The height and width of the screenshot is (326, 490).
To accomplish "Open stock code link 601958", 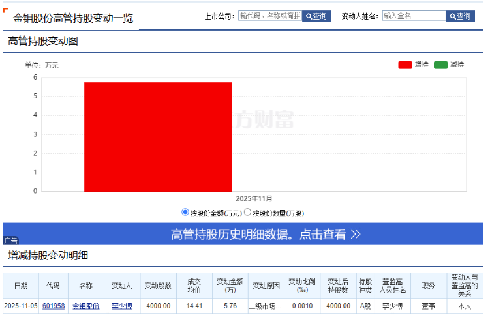I will (54, 306).
